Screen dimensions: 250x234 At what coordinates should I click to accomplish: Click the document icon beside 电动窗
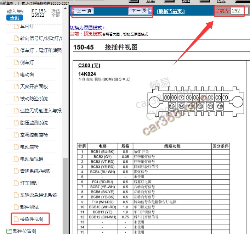16,74
